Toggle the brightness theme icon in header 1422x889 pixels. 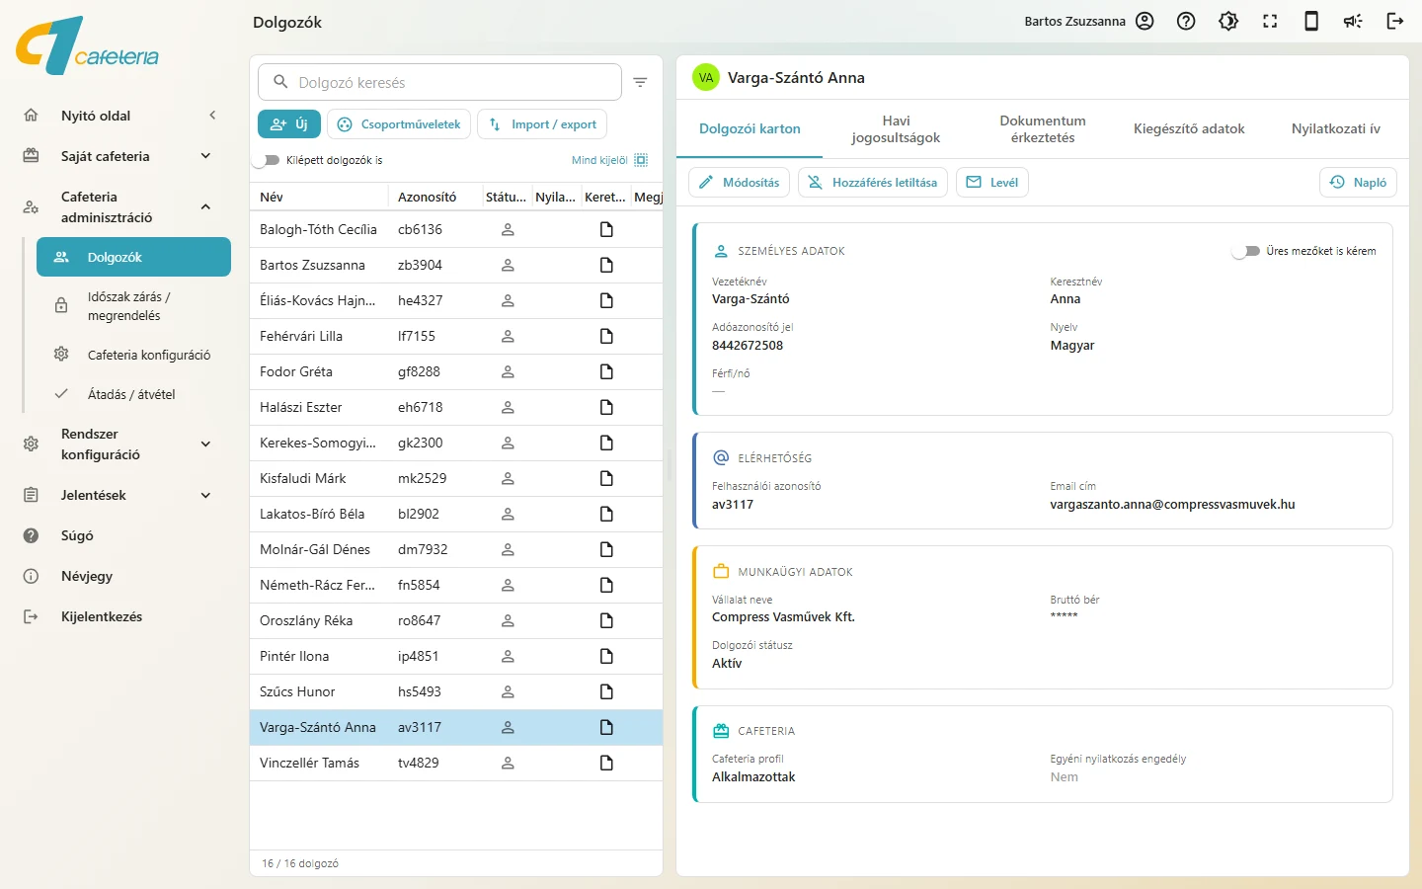pos(1228,21)
